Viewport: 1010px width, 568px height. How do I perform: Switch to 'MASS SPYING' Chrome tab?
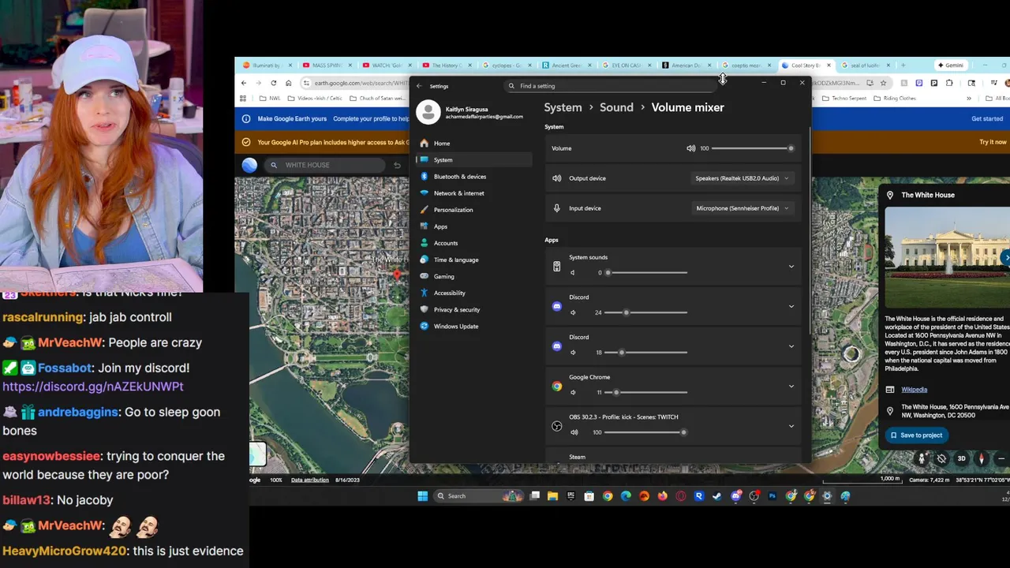[x=326, y=65]
